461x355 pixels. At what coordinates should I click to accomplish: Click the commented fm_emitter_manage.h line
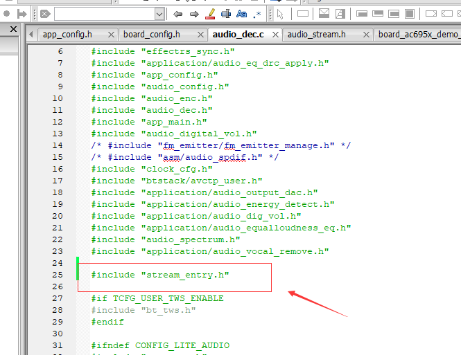click(x=221, y=145)
